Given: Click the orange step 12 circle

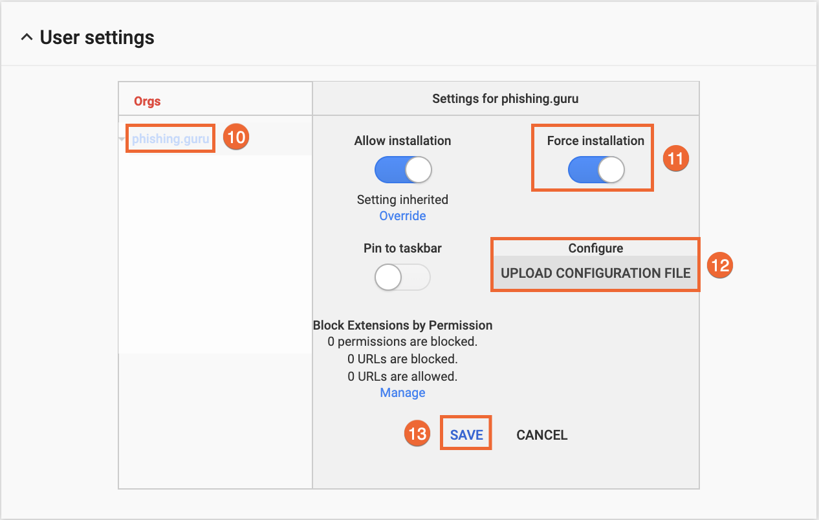Looking at the screenshot, I should (x=720, y=265).
